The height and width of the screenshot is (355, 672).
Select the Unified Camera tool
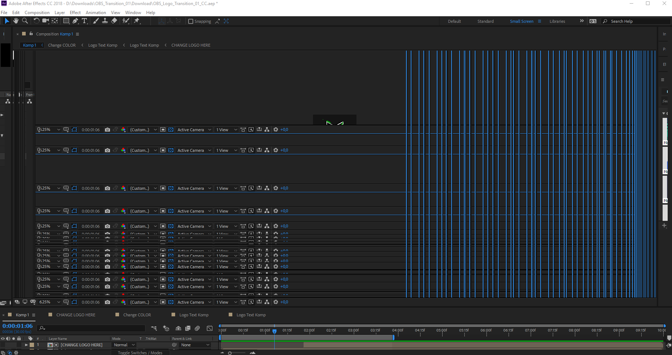46,21
